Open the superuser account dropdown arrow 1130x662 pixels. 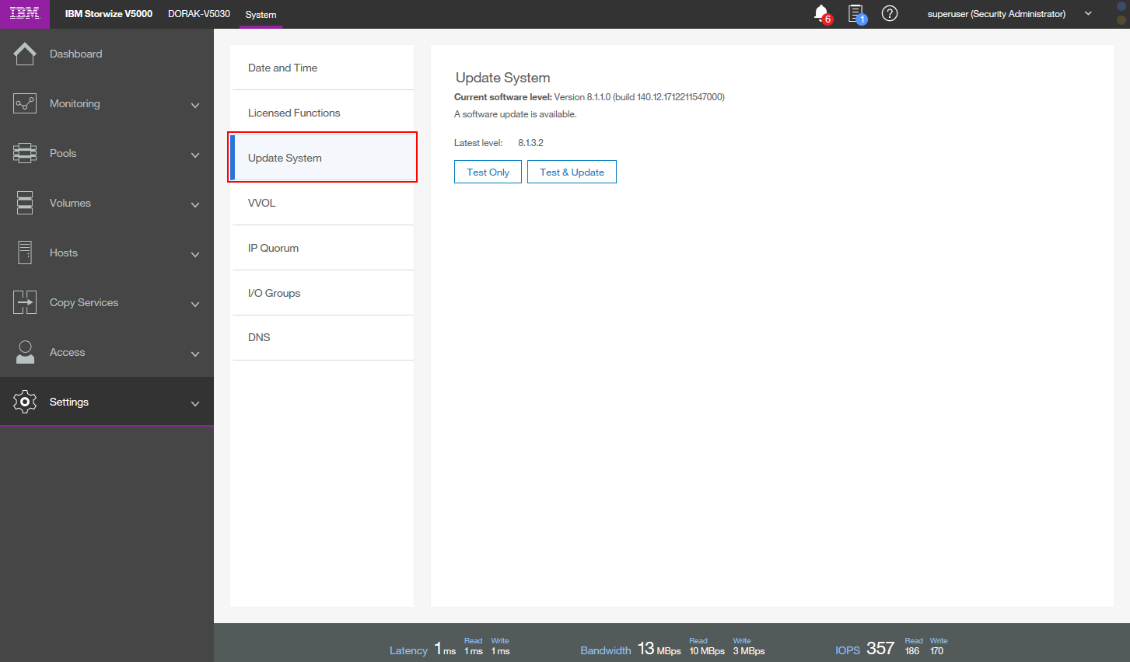[1088, 14]
